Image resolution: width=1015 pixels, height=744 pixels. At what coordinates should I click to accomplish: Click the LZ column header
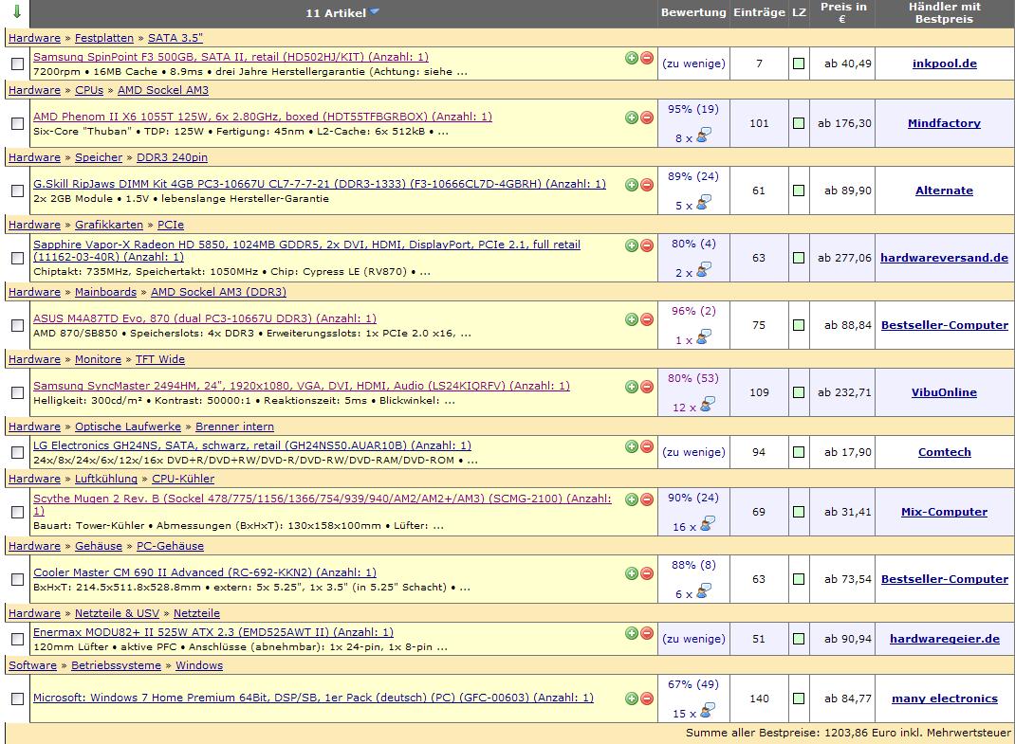(799, 12)
